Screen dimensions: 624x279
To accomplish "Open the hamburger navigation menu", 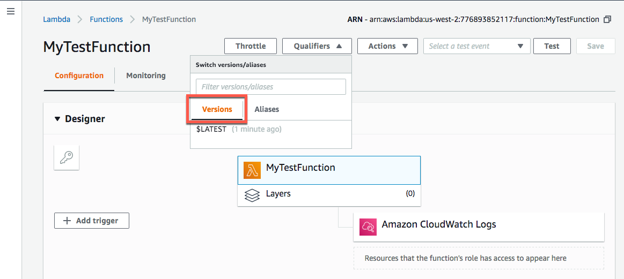I will click(x=11, y=11).
